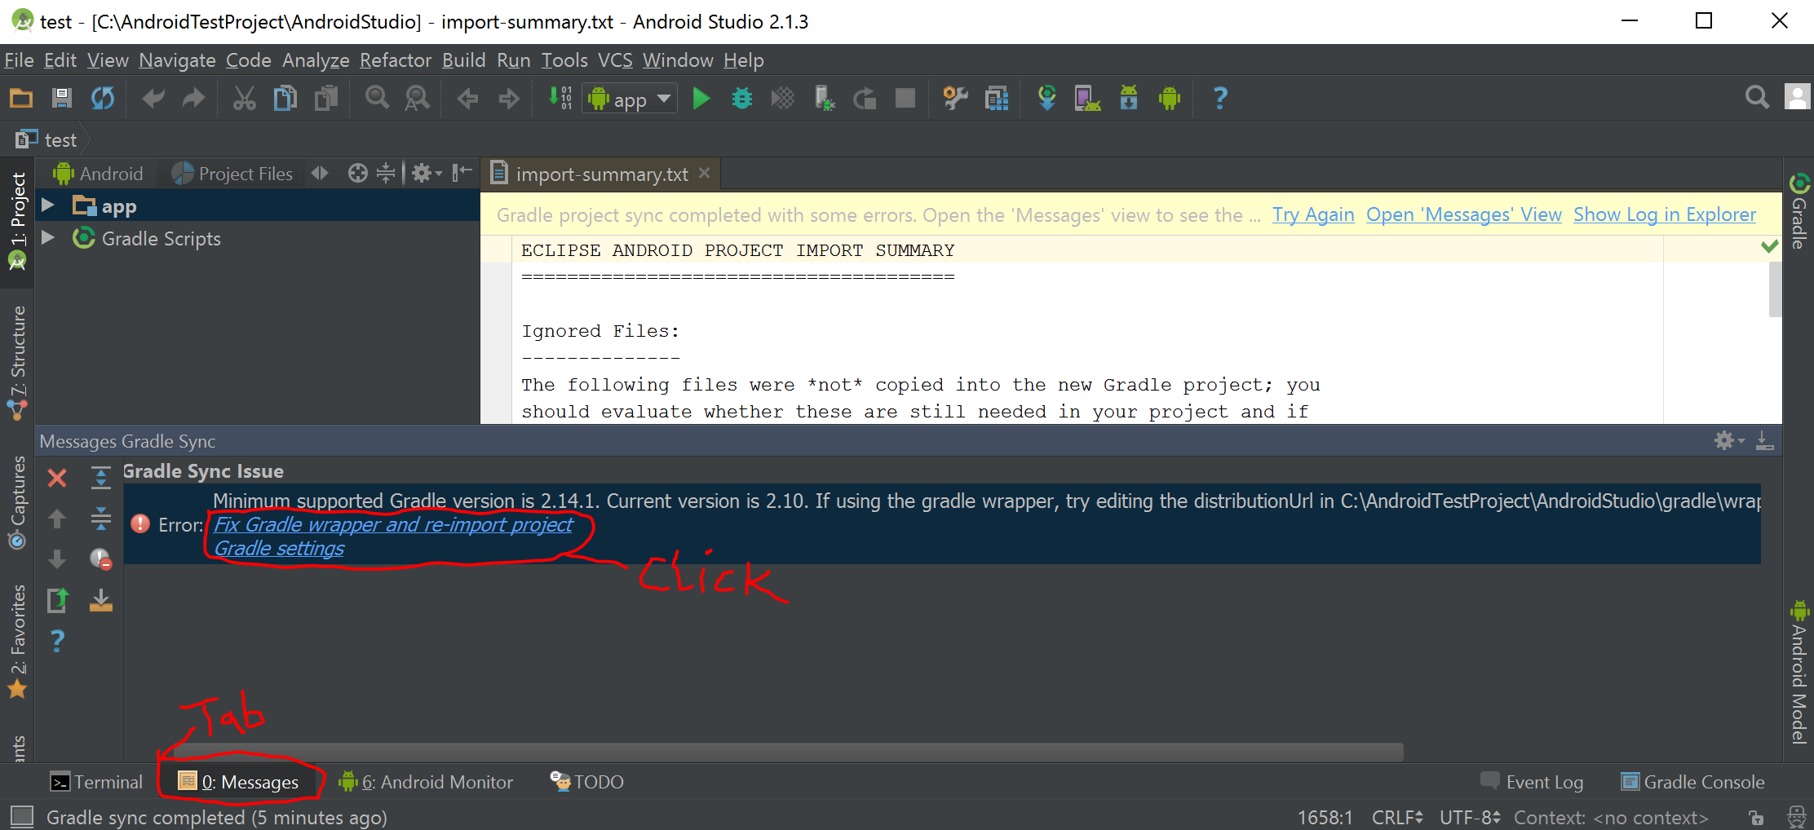The height and width of the screenshot is (830, 1814).
Task: Toggle tool window buttons at status bar corner
Action: pyautogui.click(x=22, y=816)
